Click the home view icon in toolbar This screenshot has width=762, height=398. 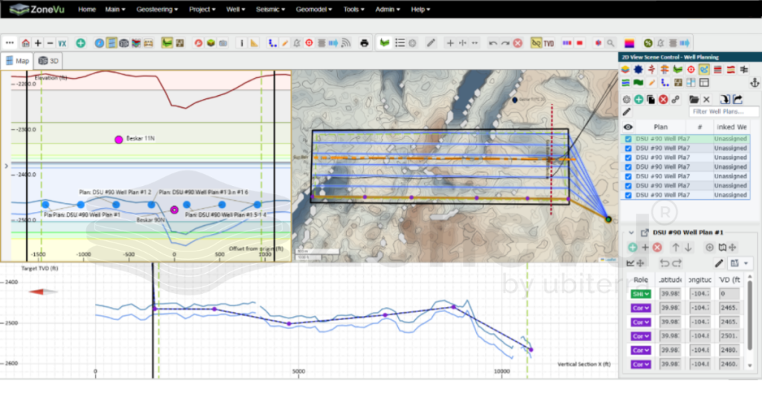coord(26,43)
